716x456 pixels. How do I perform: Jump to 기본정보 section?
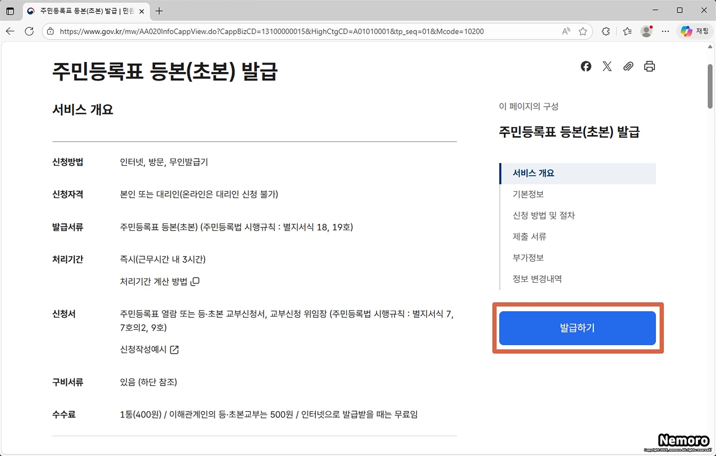click(528, 194)
